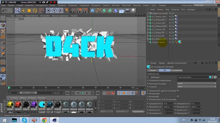This screenshot has height=123, width=220.
Task: Play the animation forward
Action: coord(82,93)
